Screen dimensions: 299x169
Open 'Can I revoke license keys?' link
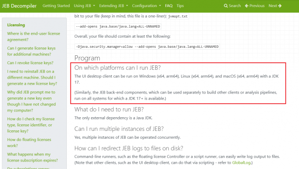pos(30,63)
